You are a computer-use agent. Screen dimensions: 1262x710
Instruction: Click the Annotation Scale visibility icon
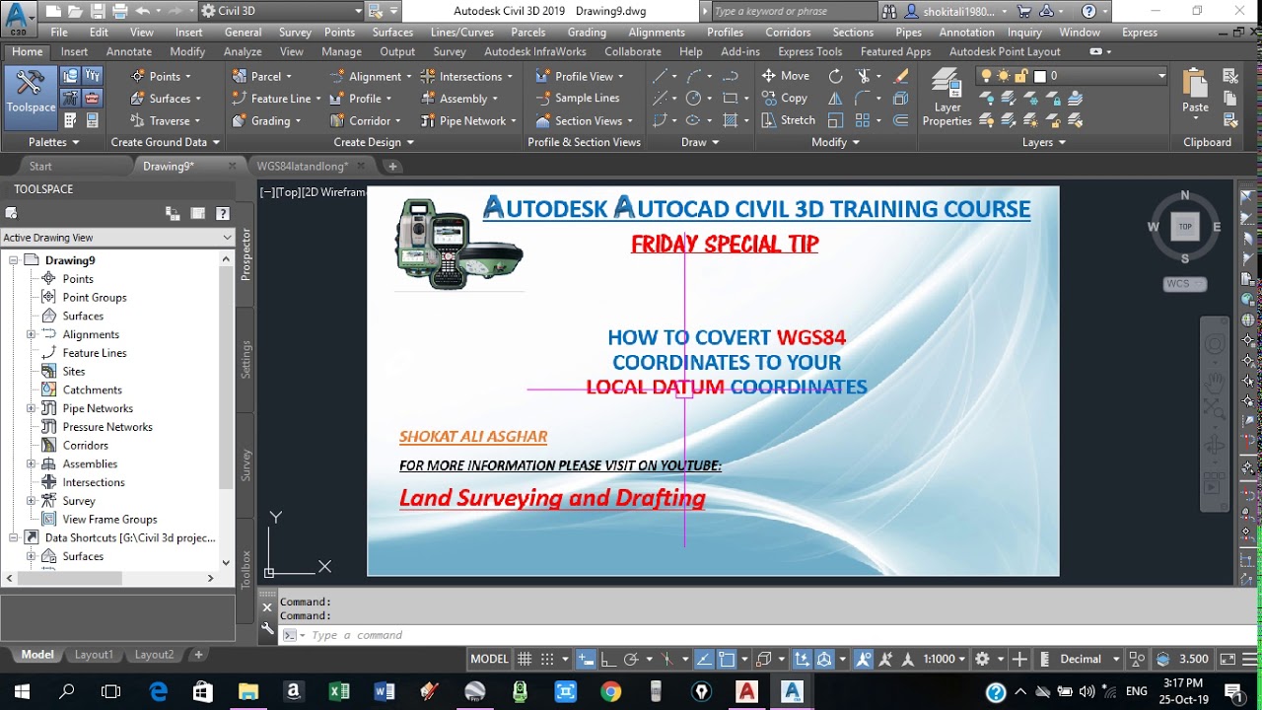(864, 659)
